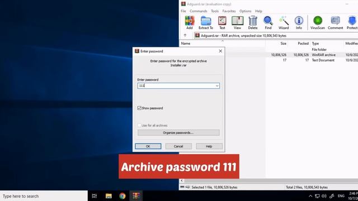This screenshot has width=358, height=201.
Task: Open the Commands menu
Action: [199, 11]
